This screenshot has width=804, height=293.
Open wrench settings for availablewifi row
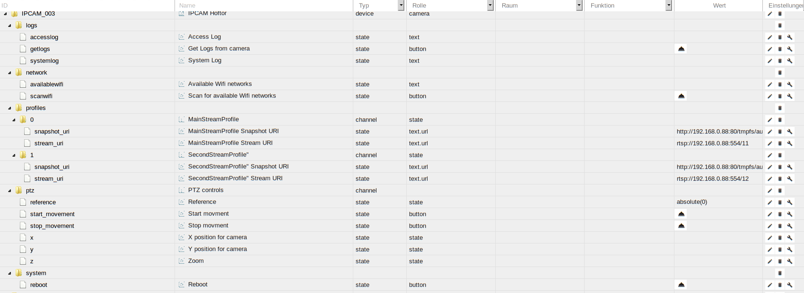click(790, 84)
